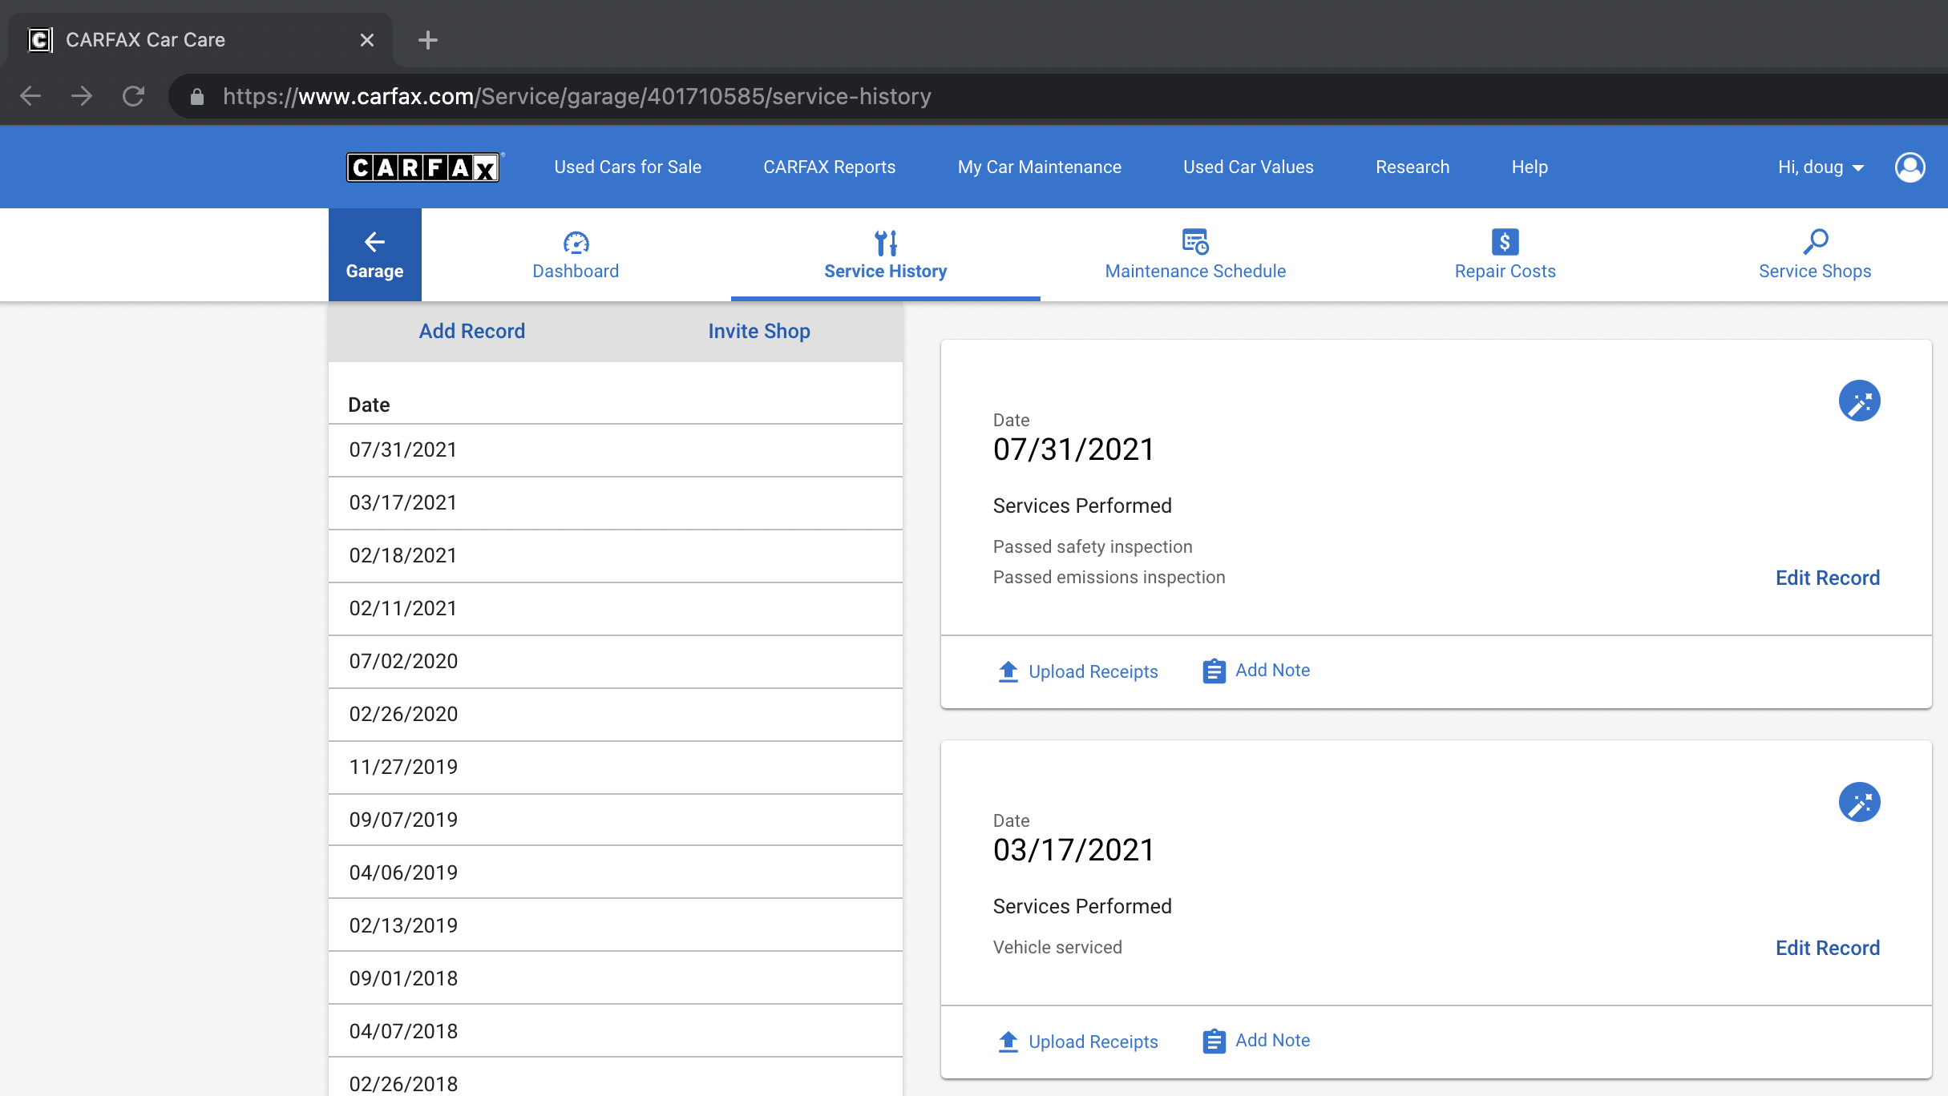Select the 02/11/2021 date row
The image size is (1948, 1096).
coord(616,609)
